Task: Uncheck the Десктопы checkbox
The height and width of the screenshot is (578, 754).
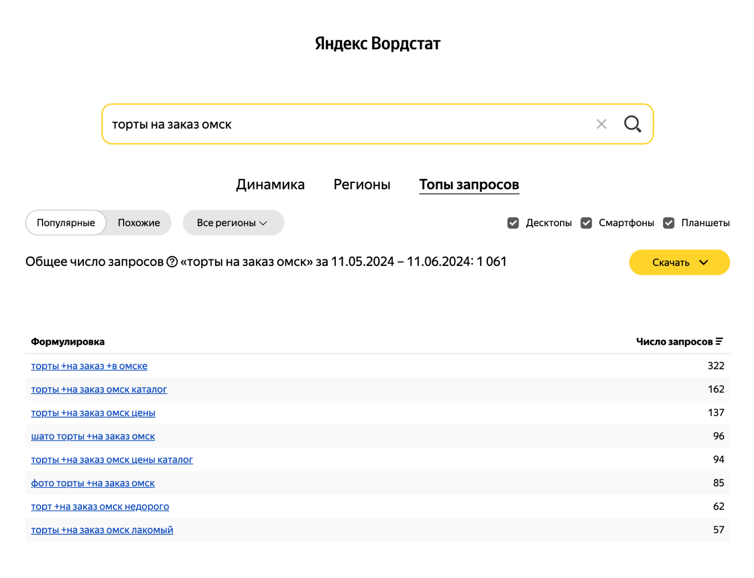Action: click(513, 223)
